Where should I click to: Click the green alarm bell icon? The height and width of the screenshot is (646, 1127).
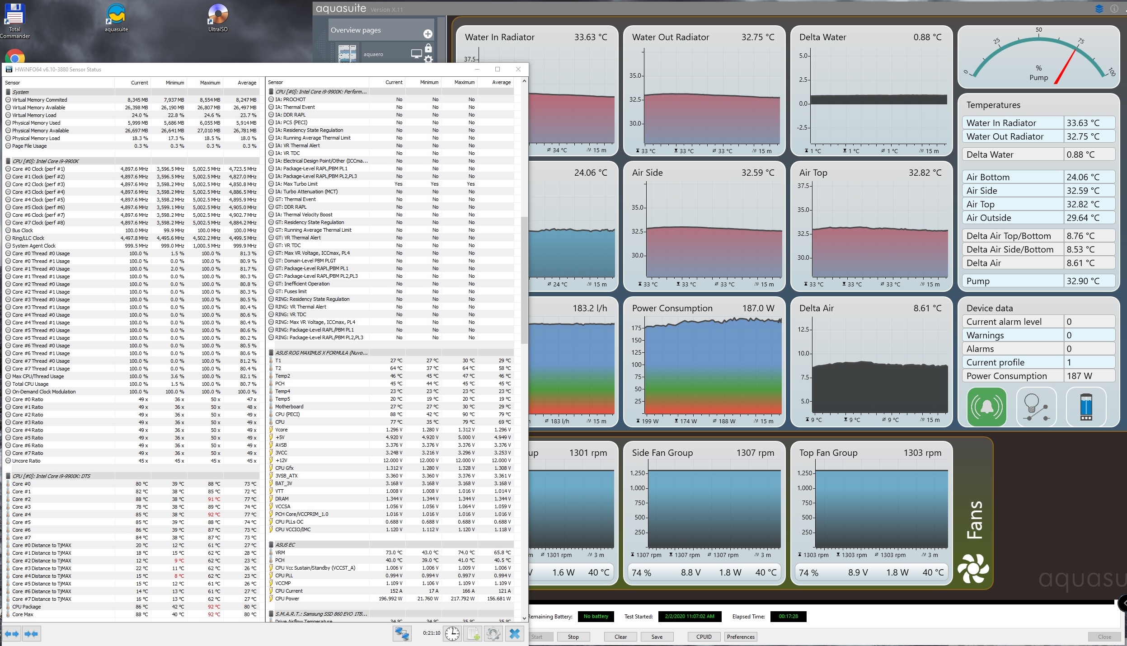986,407
